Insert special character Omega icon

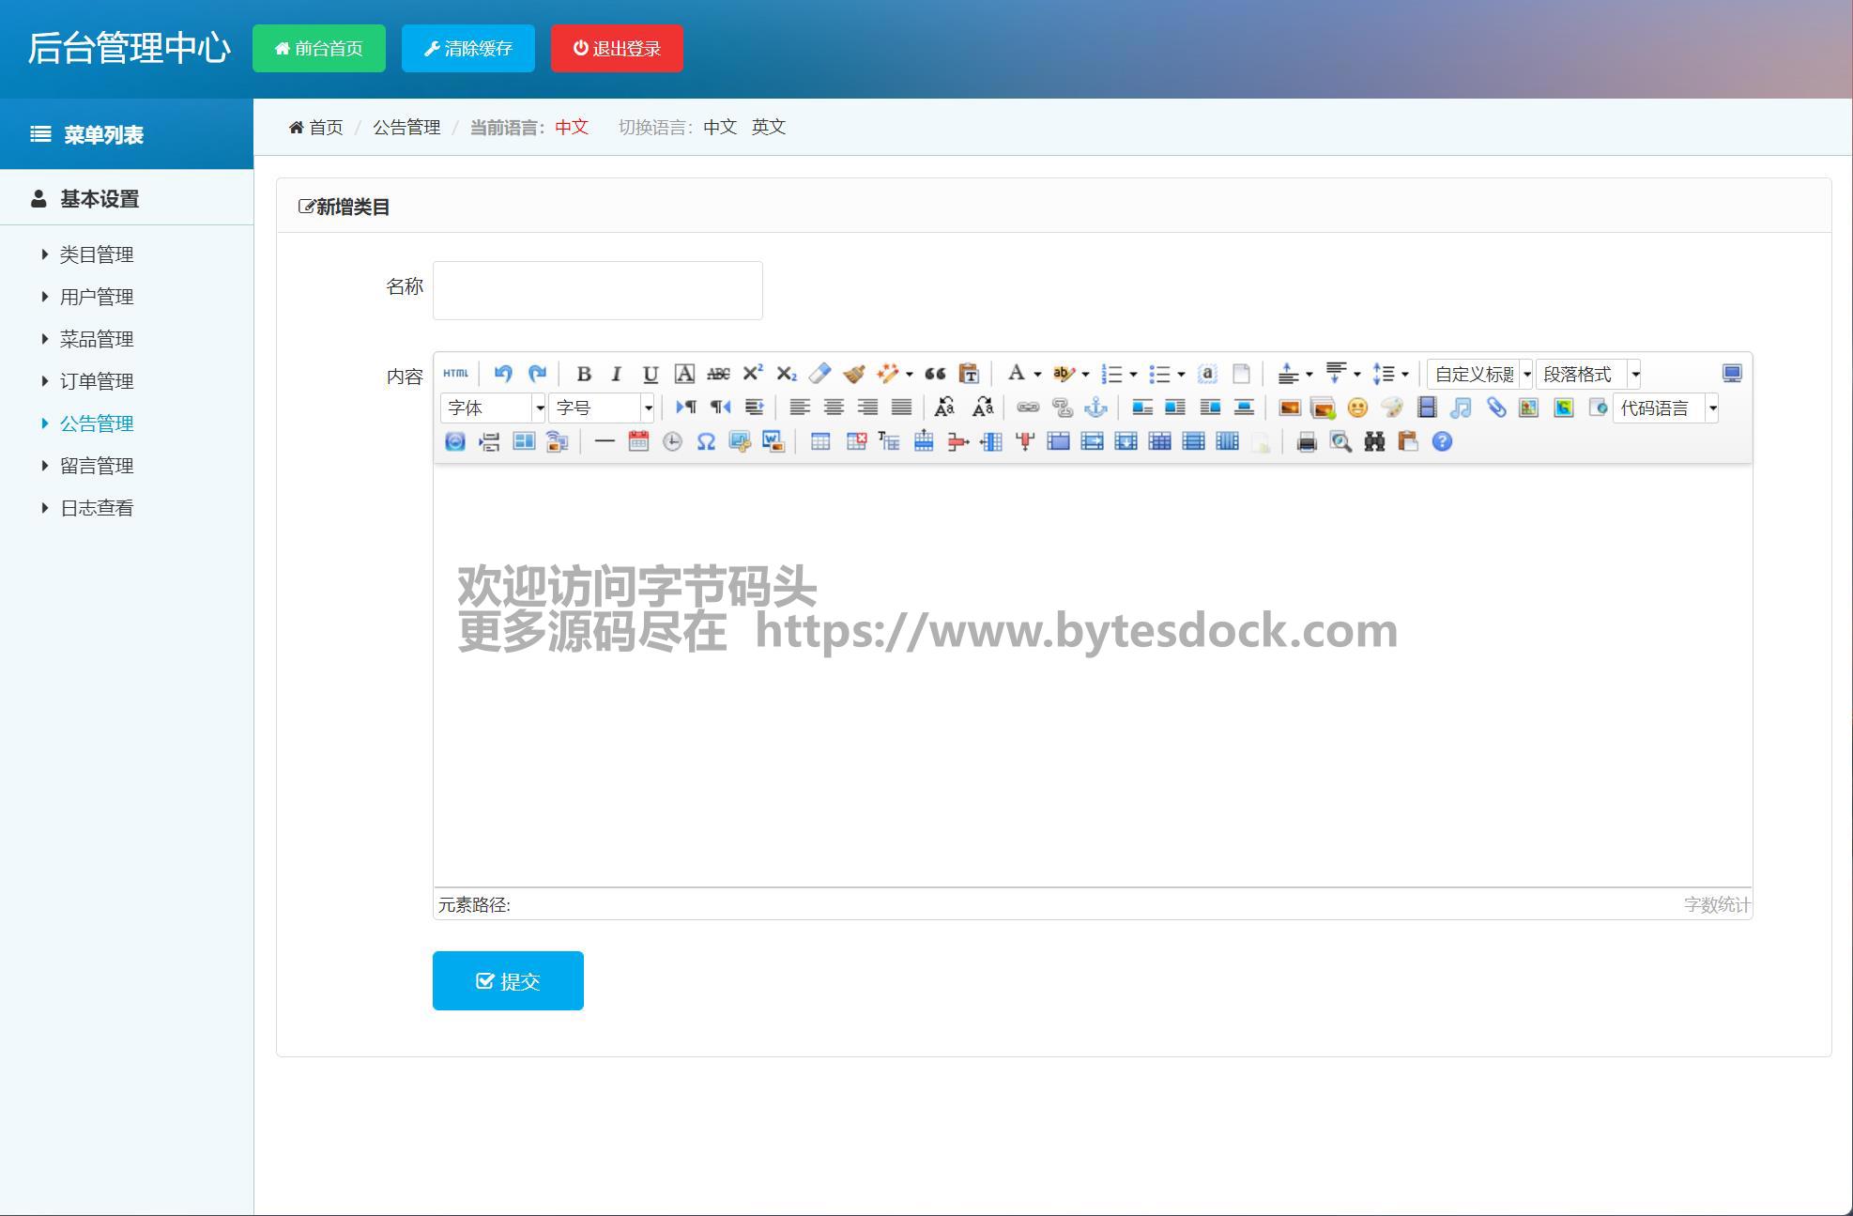pyautogui.click(x=706, y=442)
